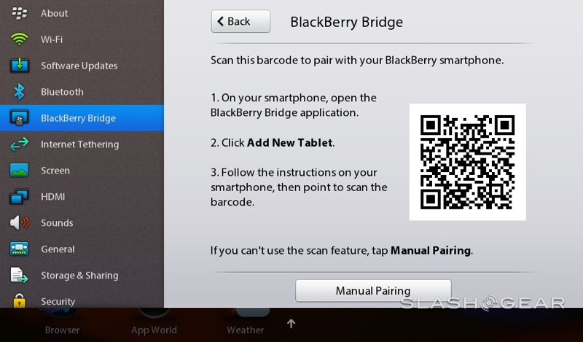Open the General settings icon
This screenshot has height=342, width=583.
click(x=19, y=249)
